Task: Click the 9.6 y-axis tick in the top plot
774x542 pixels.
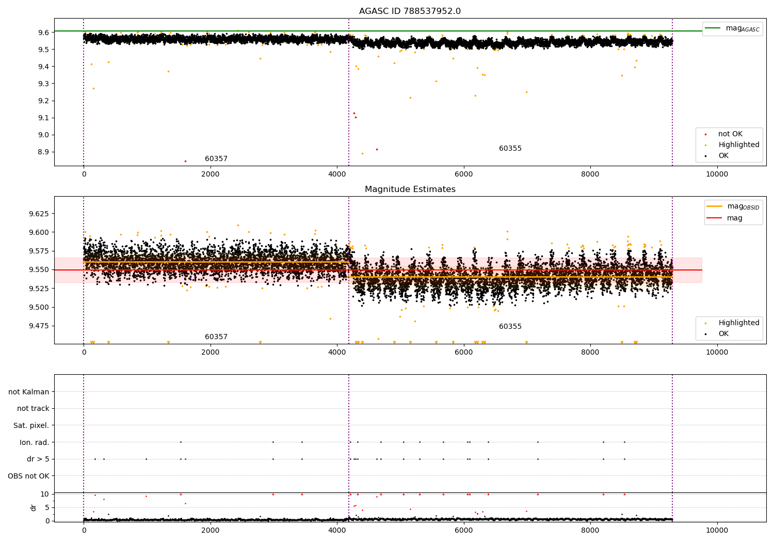Action: 44,33
